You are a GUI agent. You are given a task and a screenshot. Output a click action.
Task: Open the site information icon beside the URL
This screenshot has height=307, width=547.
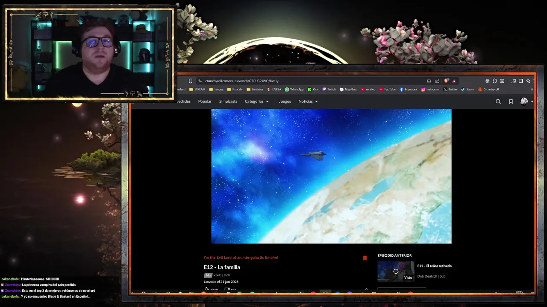coord(200,81)
